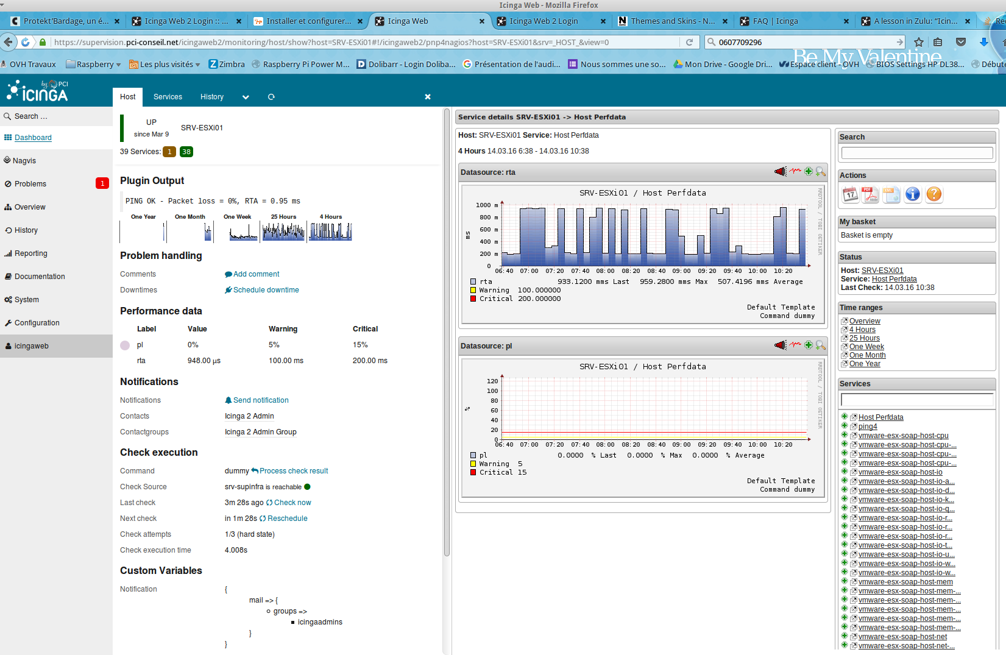Switch to Themes and Skins browser tab
The image size is (1006, 655).
673,21
